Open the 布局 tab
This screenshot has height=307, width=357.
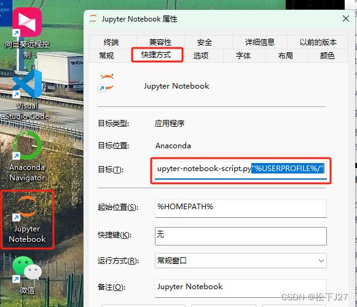tap(285, 55)
